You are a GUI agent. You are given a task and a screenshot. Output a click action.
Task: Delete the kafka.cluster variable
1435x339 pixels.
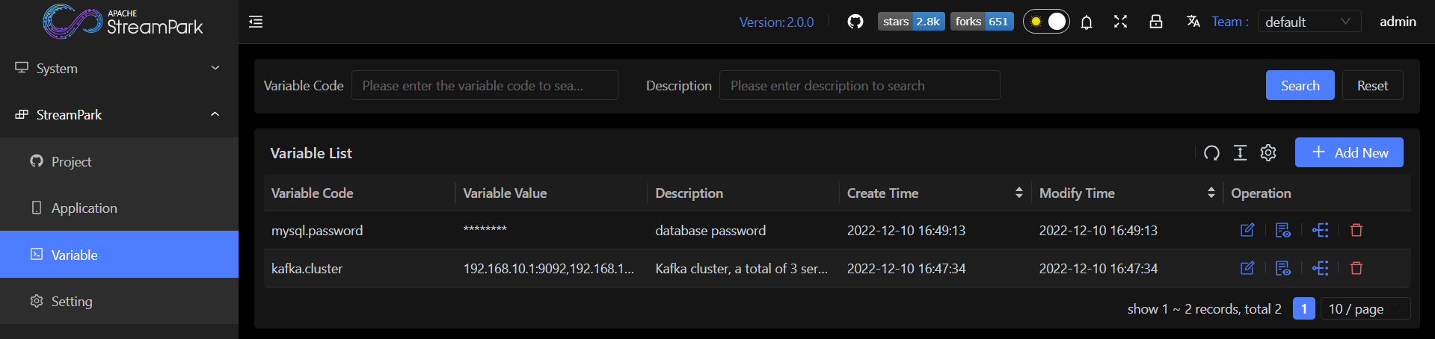click(1356, 268)
